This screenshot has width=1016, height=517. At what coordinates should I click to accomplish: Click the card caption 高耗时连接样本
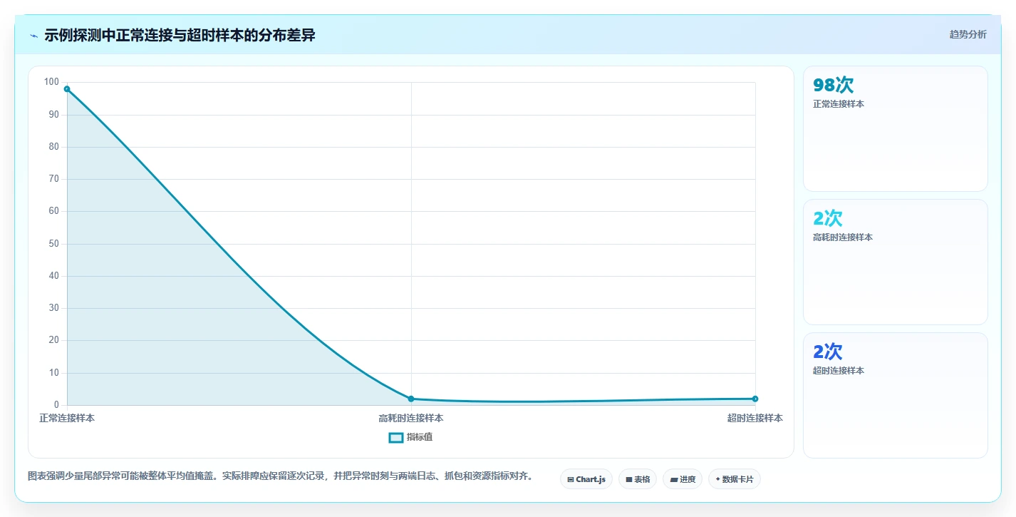coord(843,237)
